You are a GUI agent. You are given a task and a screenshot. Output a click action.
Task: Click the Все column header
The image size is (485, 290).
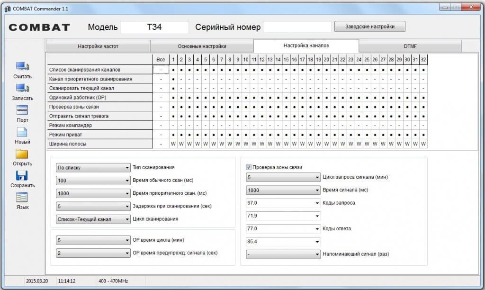point(161,59)
